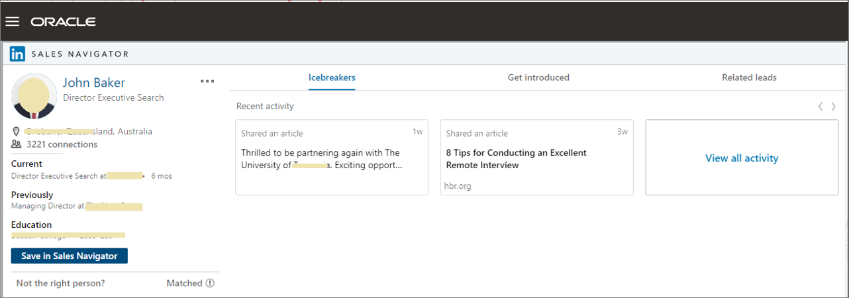Click the location pin icon
The height and width of the screenshot is (298, 849).
[x=16, y=131]
